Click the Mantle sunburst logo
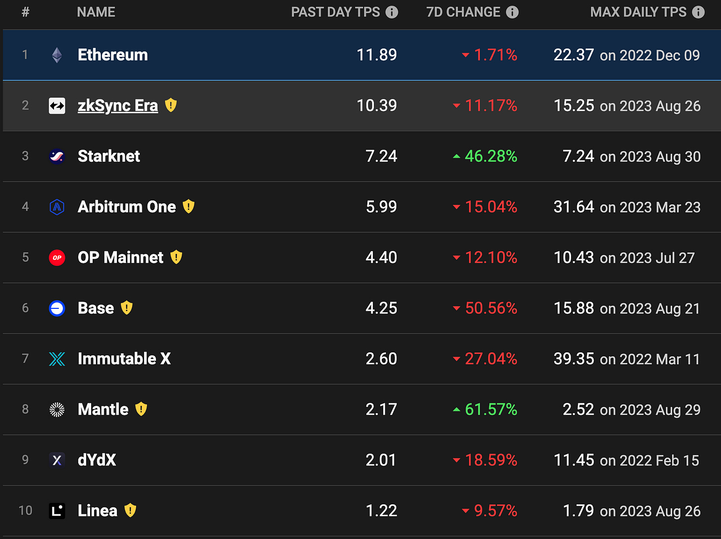This screenshot has width=721, height=539. 57,410
